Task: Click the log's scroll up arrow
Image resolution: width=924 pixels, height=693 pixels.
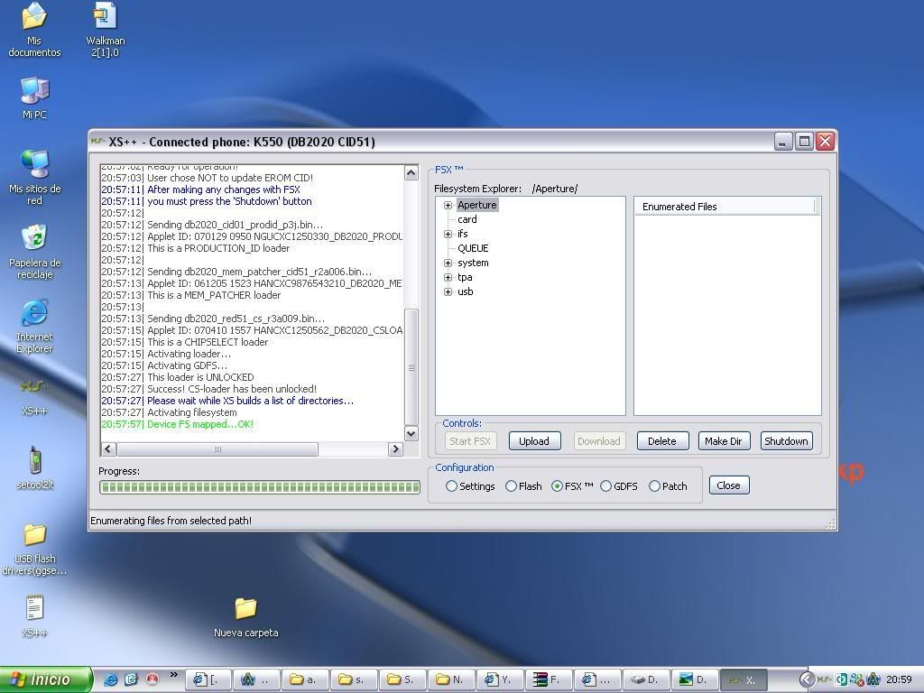Action: tap(411, 172)
